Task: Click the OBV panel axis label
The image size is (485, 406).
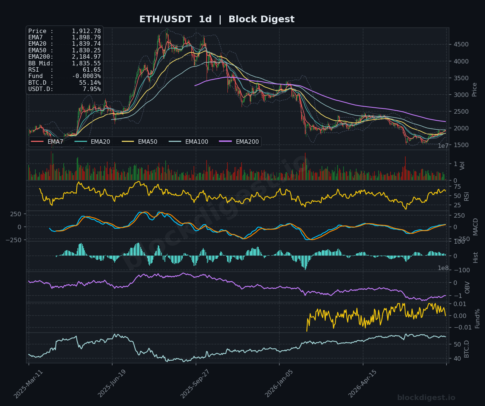Action: tap(467, 287)
